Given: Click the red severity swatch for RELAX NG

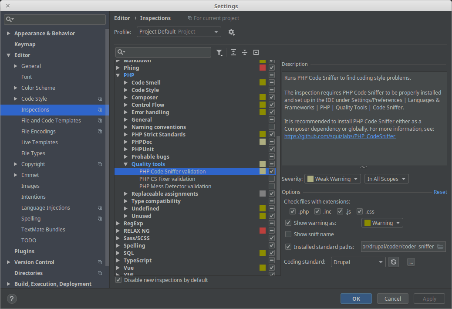Looking at the screenshot, I should (262, 231).
